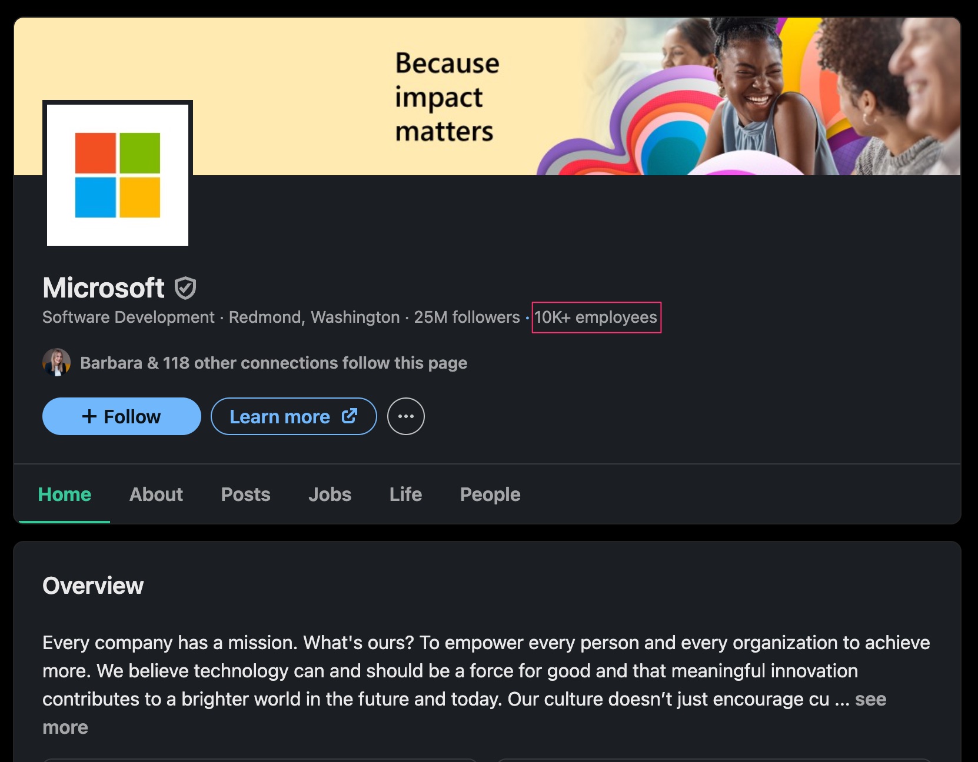The height and width of the screenshot is (762, 978).
Task: Click the plus icon on the Follow button
Action: [x=89, y=416]
